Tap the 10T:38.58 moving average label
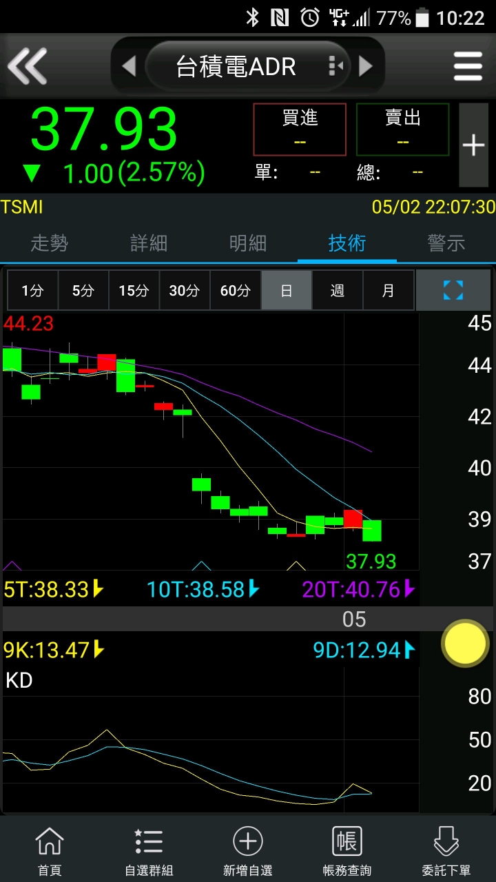The width and height of the screenshot is (496, 882). 203,589
